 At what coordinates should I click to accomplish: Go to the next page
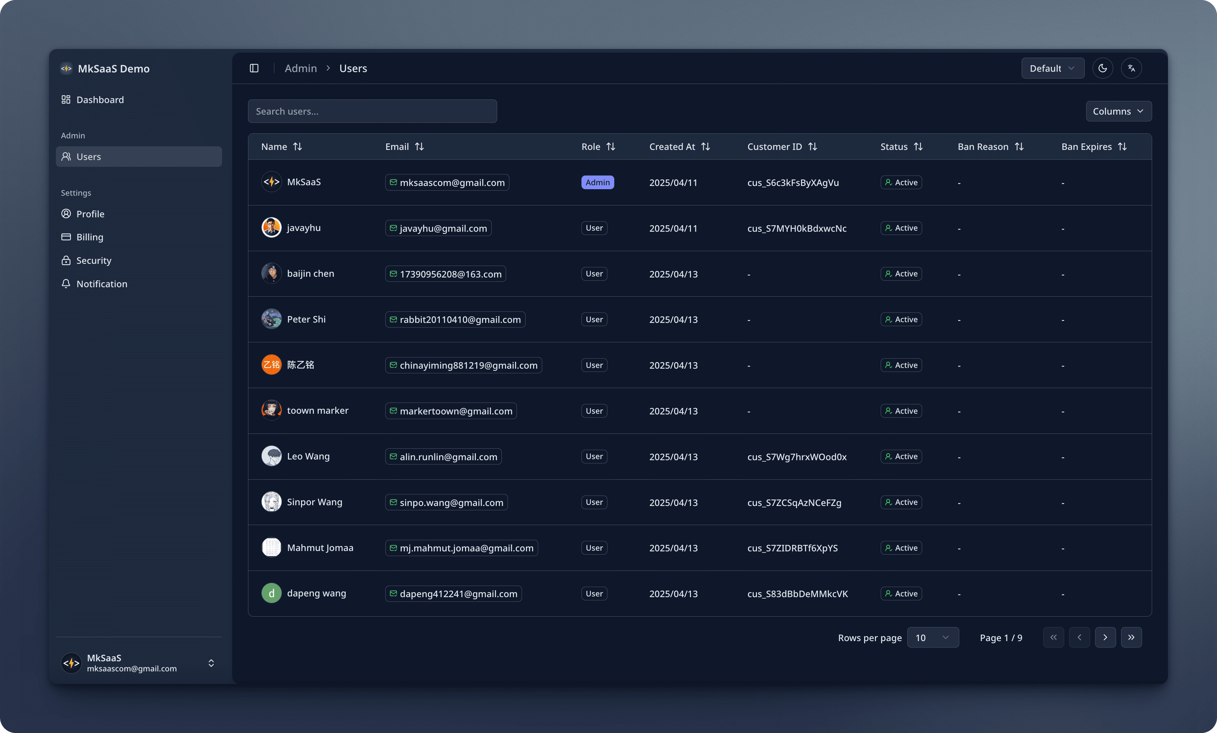point(1105,637)
